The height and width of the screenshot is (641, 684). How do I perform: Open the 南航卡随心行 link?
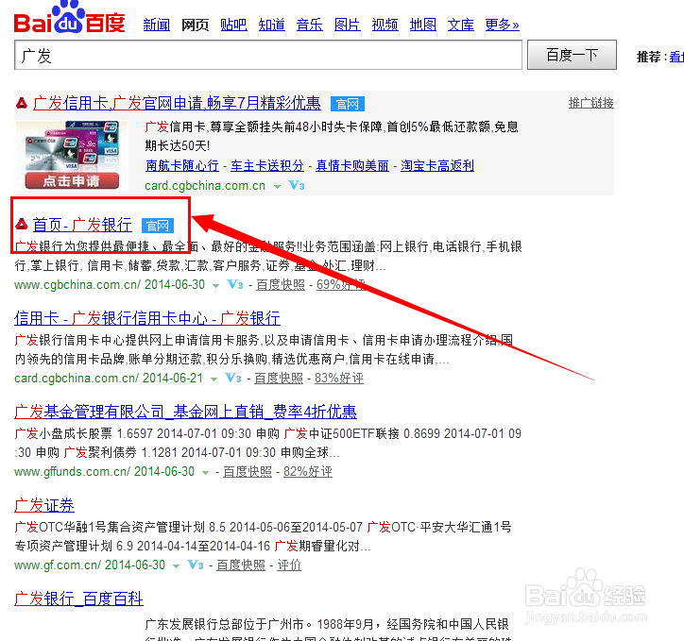[182, 165]
